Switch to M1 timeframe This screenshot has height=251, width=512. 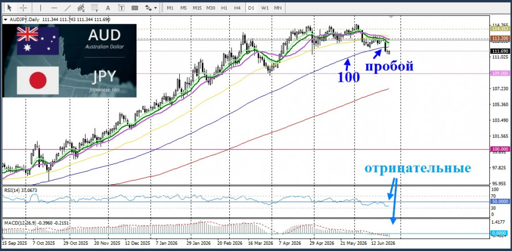170,7
